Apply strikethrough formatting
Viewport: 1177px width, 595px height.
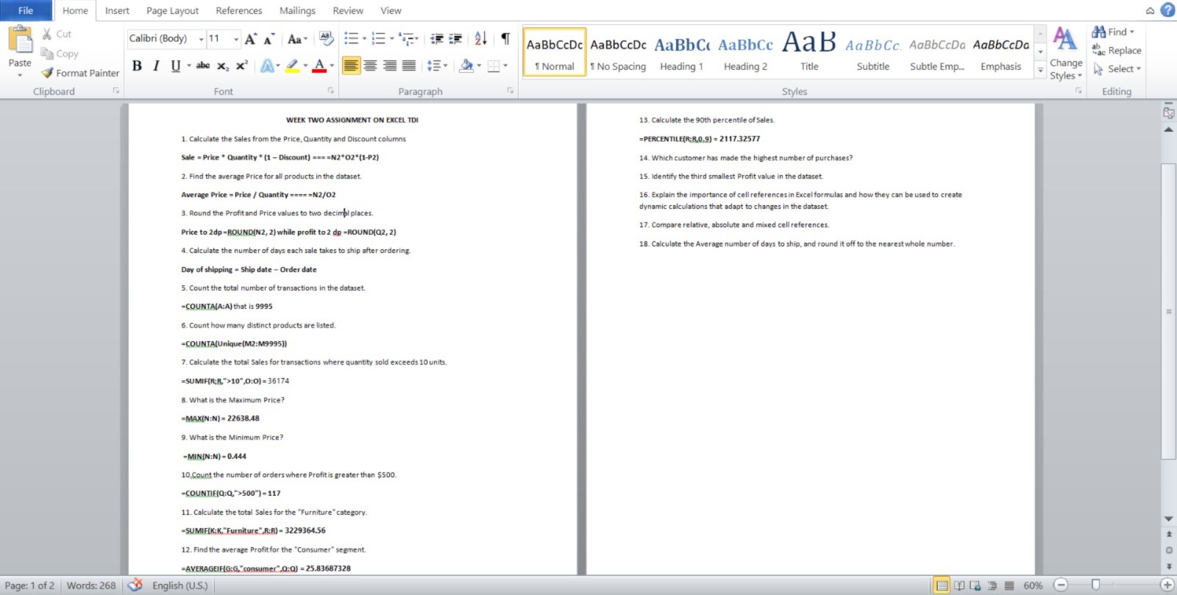point(203,65)
